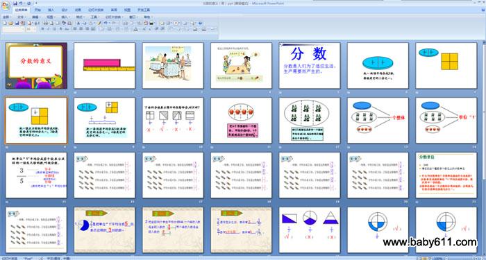This screenshot has width=486, height=260.
Task: Click the New blank document icon
Action: pyautogui.click(x=5, y=23)
